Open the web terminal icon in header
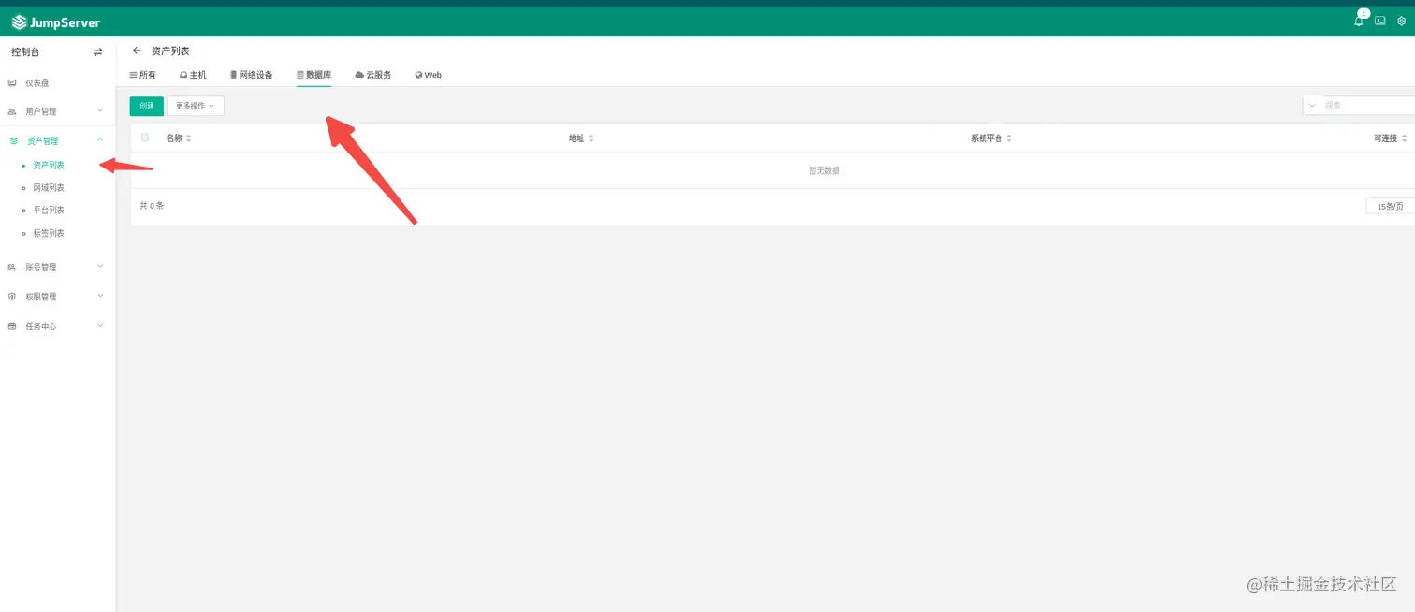Image resolution: width=1415 pixels, height=612 pixels. (x=1380, y=21)
